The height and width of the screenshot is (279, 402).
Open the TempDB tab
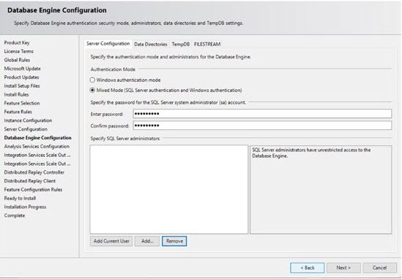click(180, 45)
